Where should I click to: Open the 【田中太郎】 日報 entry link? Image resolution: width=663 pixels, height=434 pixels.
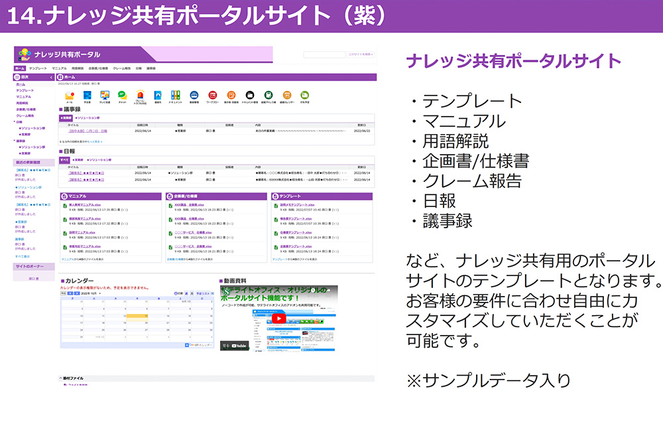[88, 131]
